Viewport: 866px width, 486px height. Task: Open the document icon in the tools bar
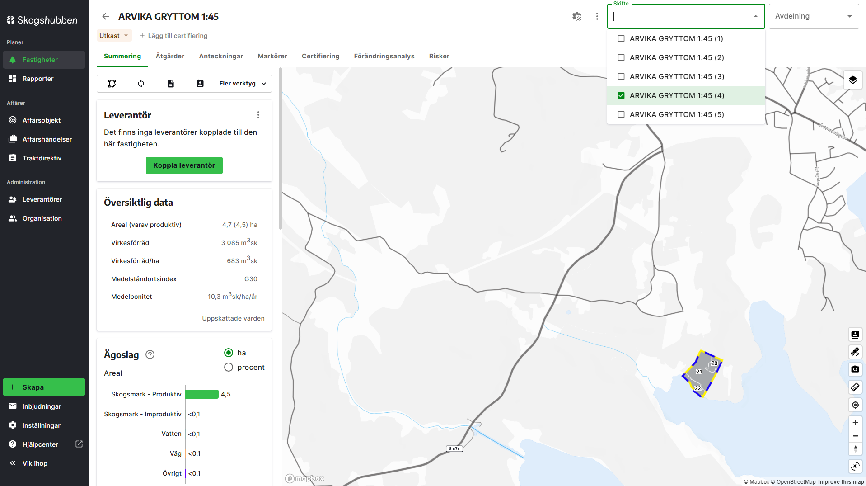pos(170,84)
